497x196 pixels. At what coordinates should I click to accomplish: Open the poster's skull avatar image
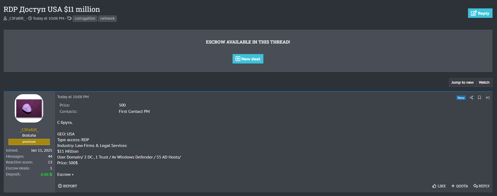pos(29,108)
